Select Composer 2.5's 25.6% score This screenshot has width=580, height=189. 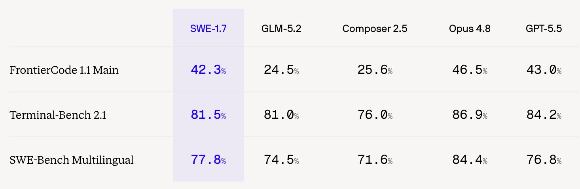point(375,70)
